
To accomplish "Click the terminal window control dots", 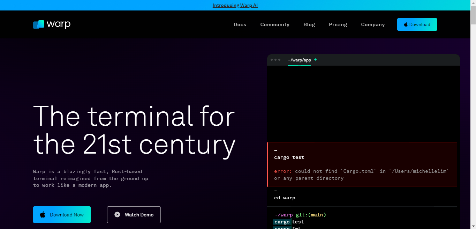I will tap(275, 60).
